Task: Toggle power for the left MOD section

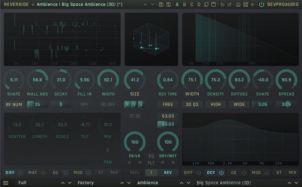Action: tap(88, 173)
